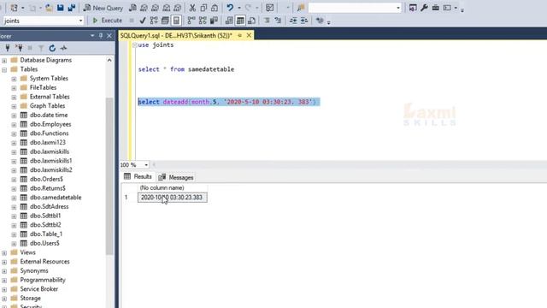The width and height of the screenshot is (547, 308).
Task: Select dbo.SdtAdress table in tree
Action: click(x=50, y=206)
